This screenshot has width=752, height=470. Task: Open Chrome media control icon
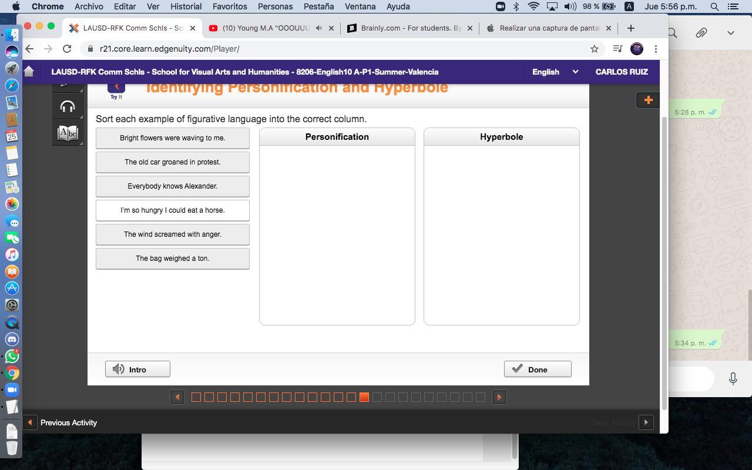[x=617, y=49]
